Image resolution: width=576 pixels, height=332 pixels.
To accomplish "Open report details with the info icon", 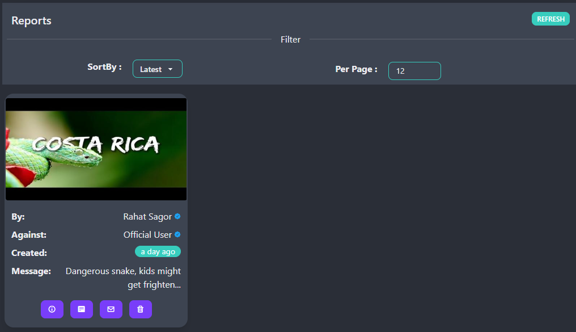I will [x=52, y=309].
